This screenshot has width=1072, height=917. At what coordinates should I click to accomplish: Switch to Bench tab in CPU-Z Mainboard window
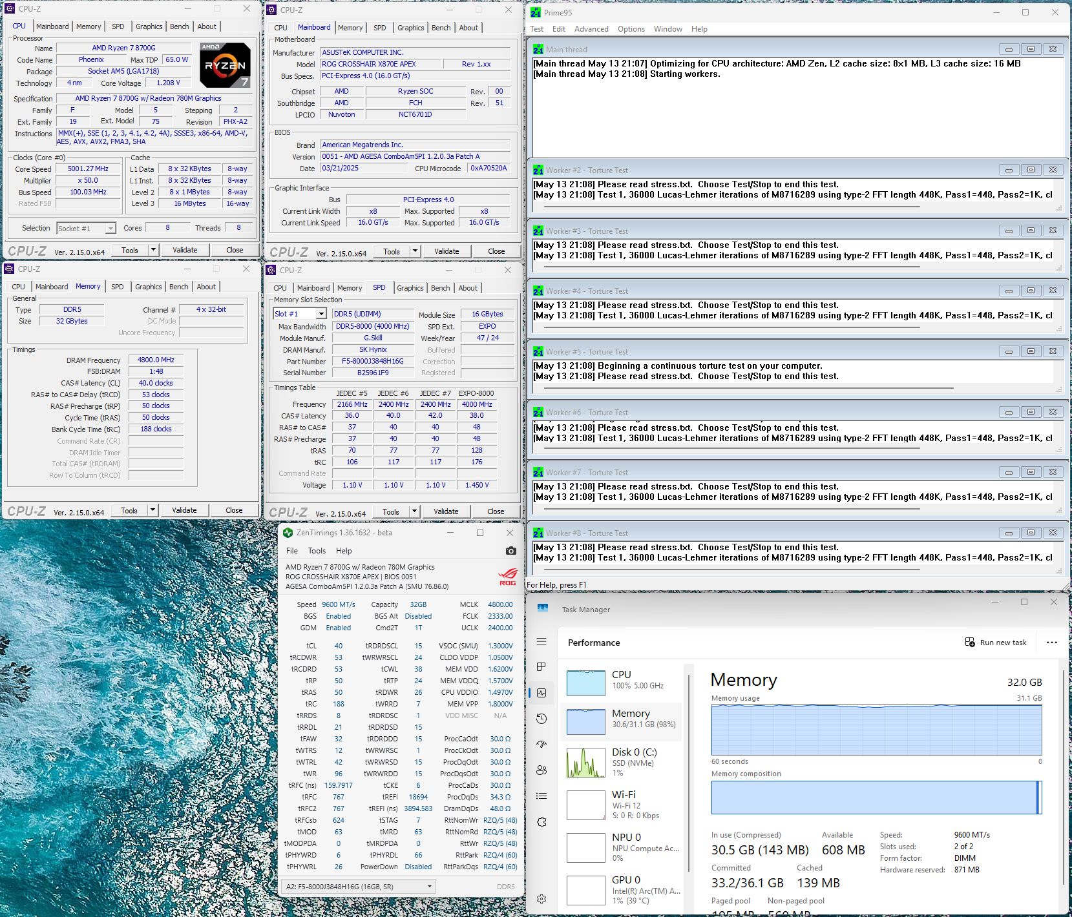tap(441, 28)
